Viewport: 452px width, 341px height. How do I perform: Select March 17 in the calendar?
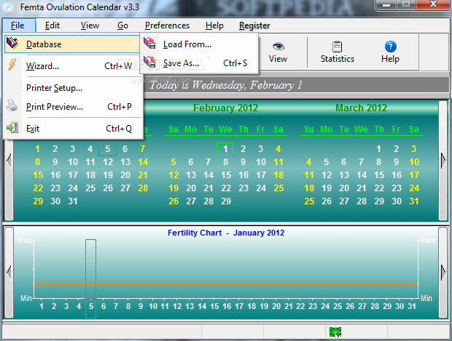tap(414, 175)
